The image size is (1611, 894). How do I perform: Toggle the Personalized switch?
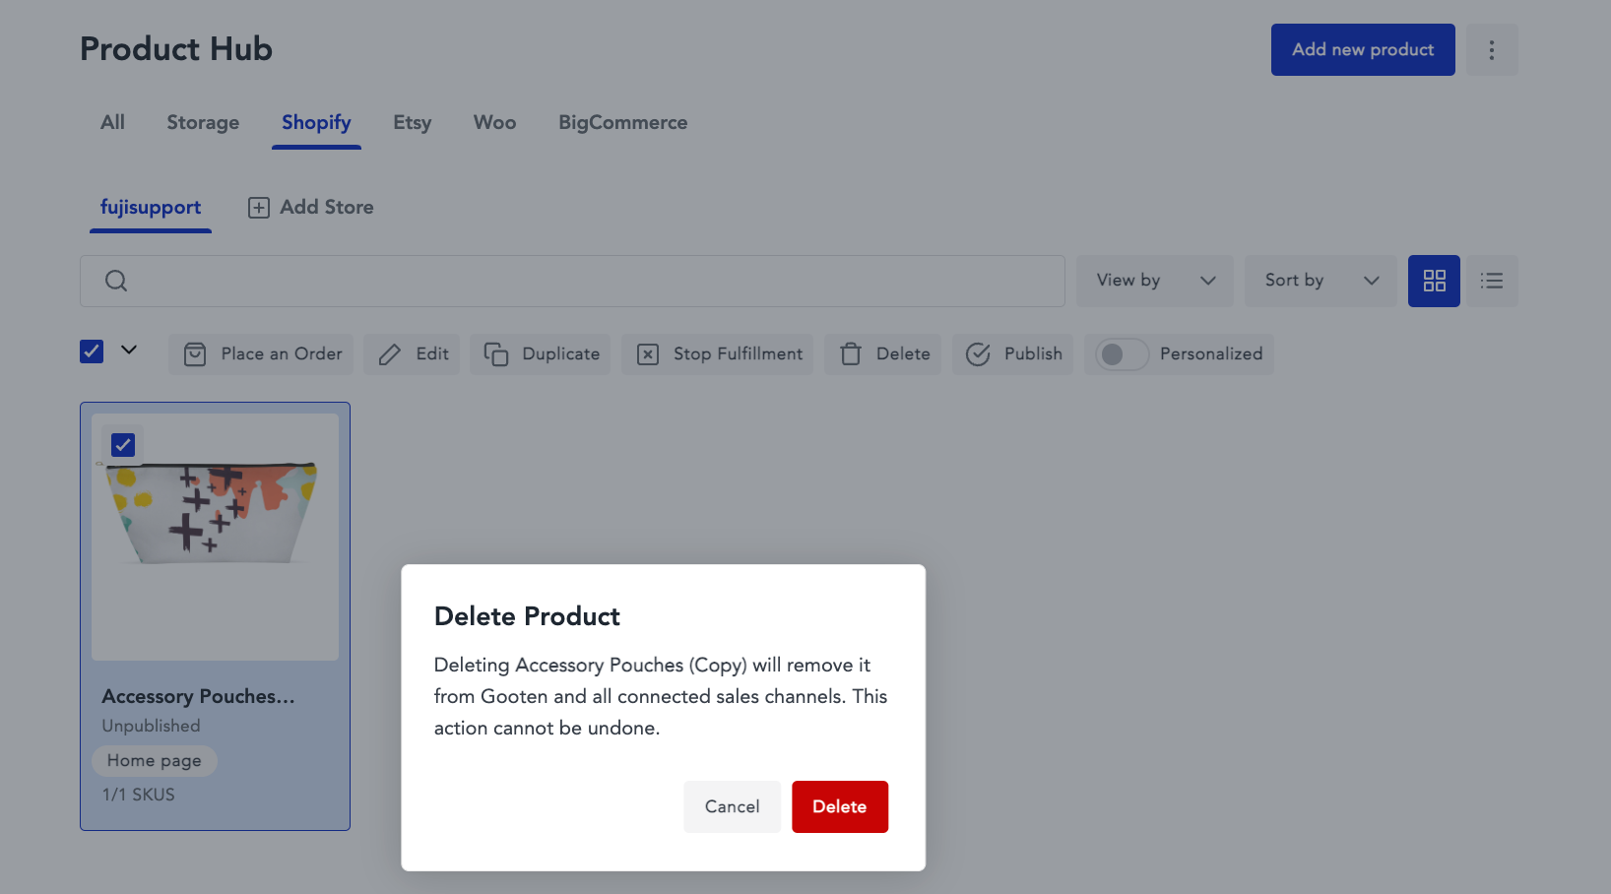tap(1122, 354)
